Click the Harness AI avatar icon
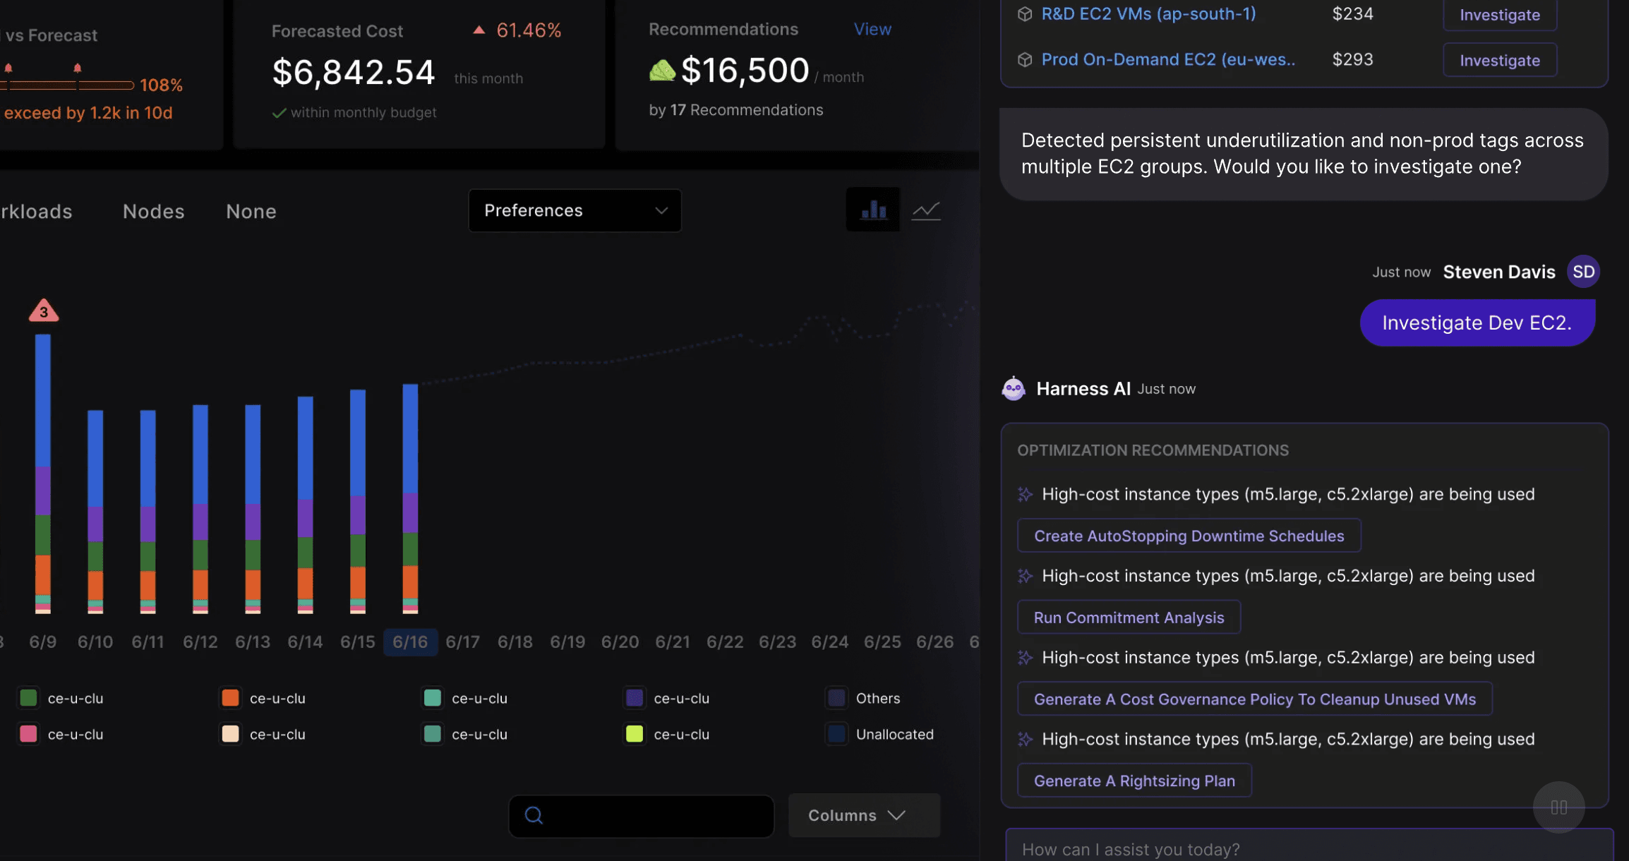 point(1014,389)
